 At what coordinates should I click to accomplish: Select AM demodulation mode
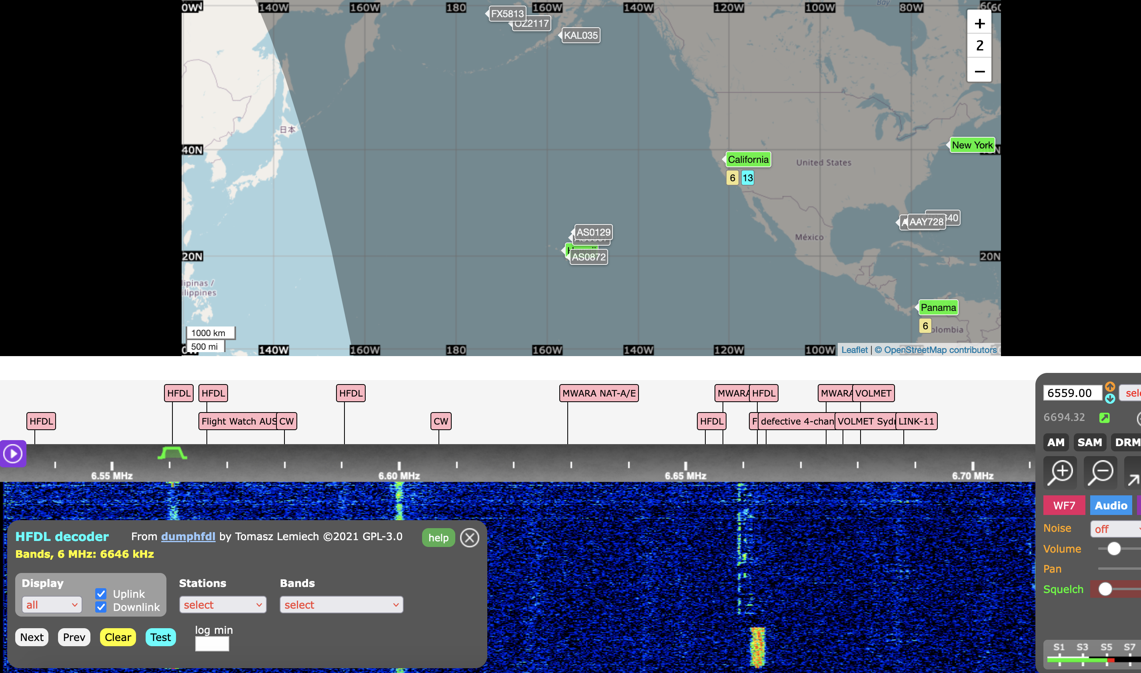(x=1056, y=442)
